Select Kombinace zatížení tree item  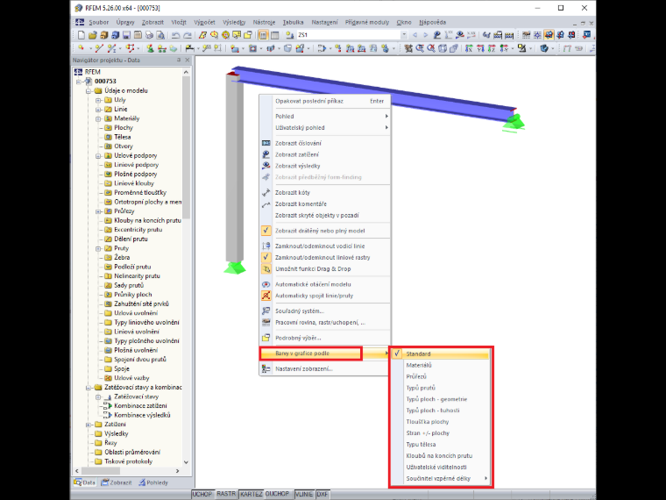[140, 405]
